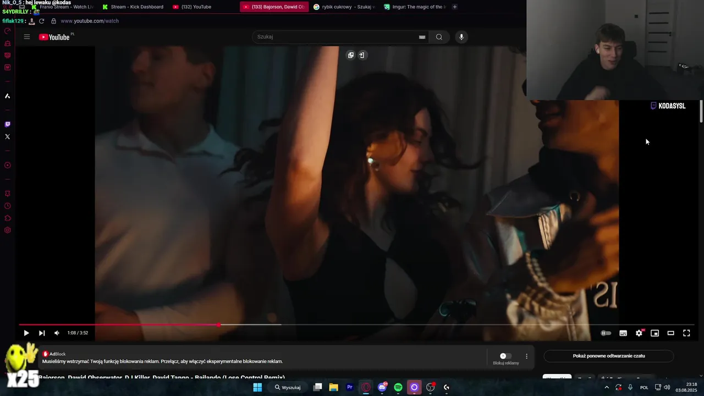Toggle the Blokuj reklamy switch
The image size is (704, 396).
click(505, 356)
